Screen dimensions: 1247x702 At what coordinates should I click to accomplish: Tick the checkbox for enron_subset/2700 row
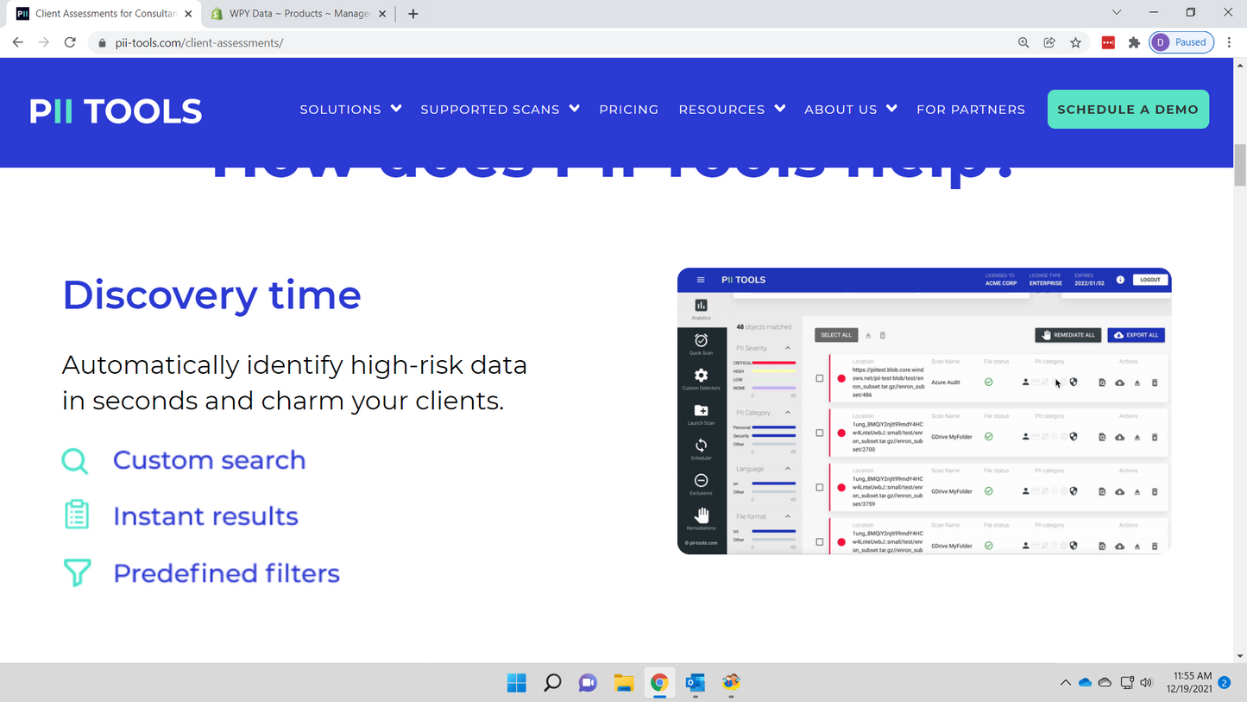point(820,433)
